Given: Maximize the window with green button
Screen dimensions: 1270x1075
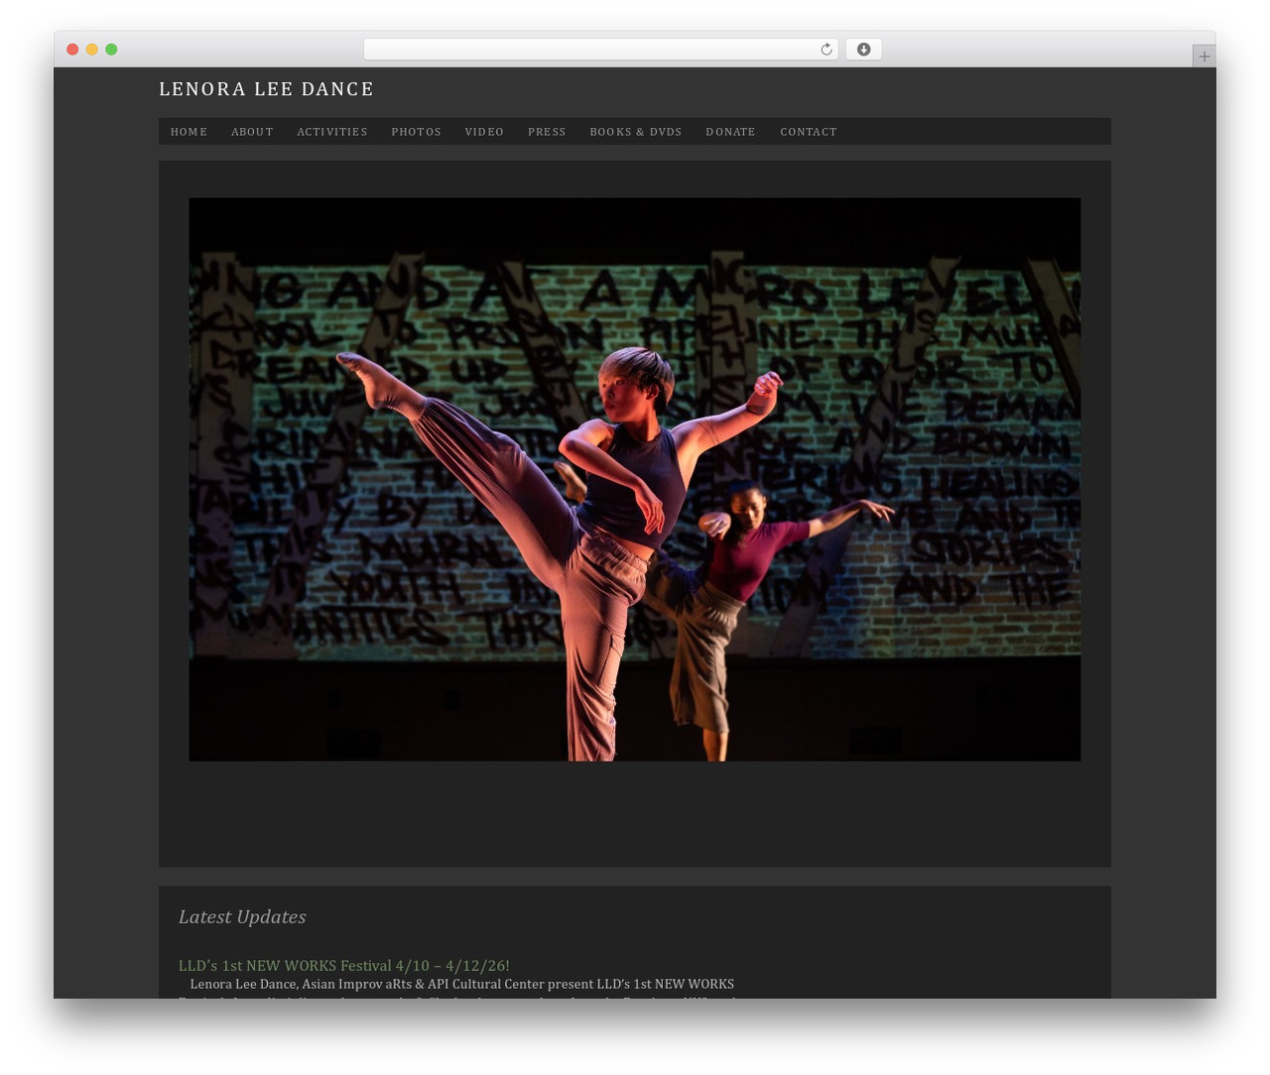Looking at the screenshot, I should pyautogui.click(x=111, y=50).
